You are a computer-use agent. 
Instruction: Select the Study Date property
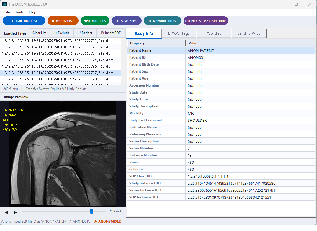138,92
